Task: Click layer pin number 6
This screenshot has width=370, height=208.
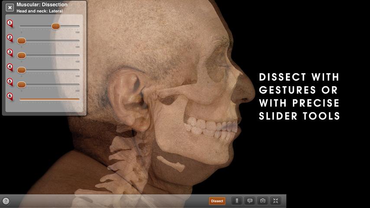Action: (x=10, y=96)
